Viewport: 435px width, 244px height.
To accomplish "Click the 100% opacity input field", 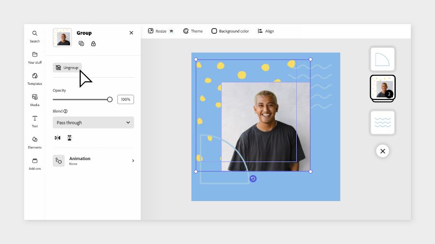I will [x=126, y=99].
